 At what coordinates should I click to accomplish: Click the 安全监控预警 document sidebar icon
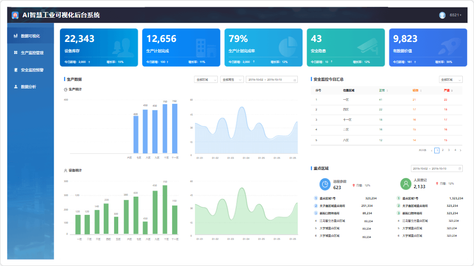point(16,70)
